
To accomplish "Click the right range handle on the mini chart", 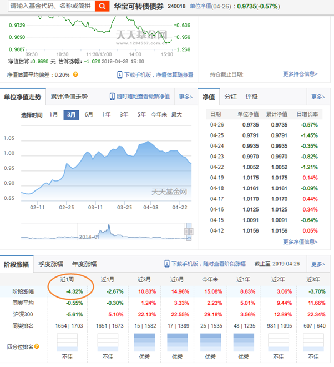I will (x=191, y=232).
